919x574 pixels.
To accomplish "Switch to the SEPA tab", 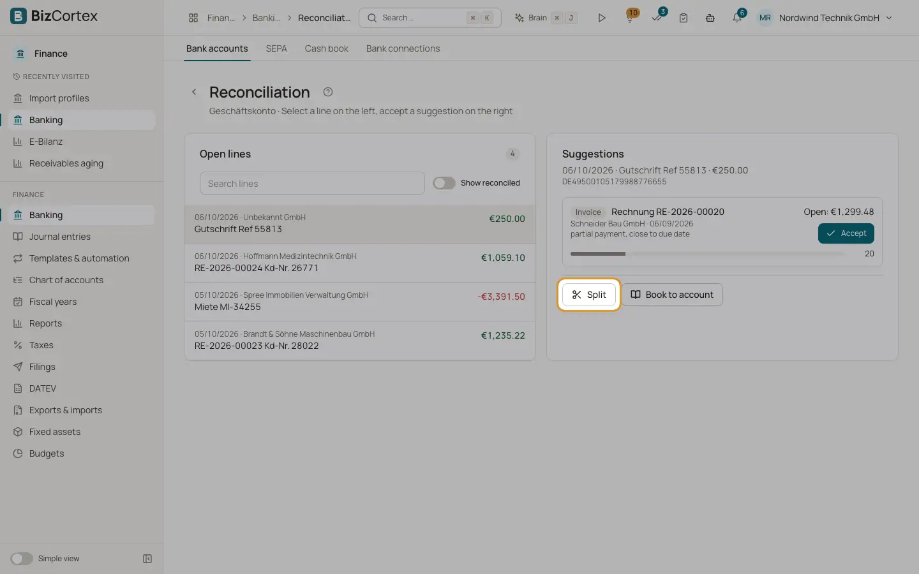I will coord(276,48).
